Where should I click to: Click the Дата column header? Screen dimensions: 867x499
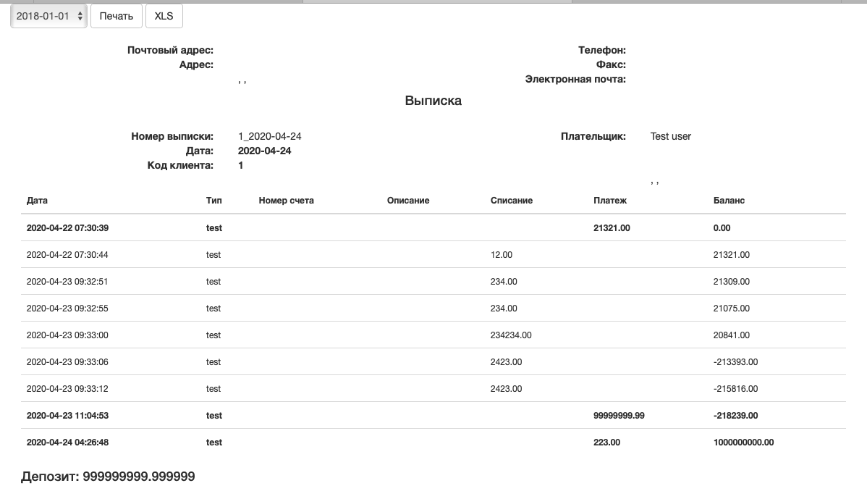coord(37,201)
